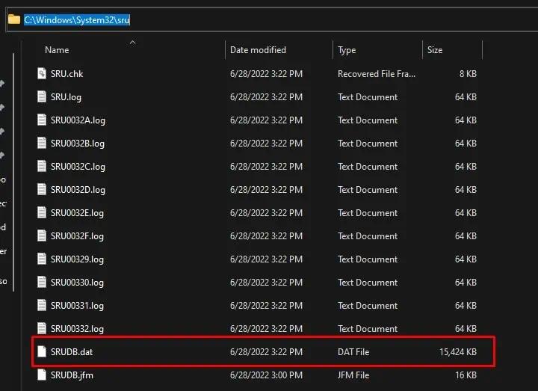Click the SRU0032B.log file name
Viewport: 538px width, 391px height.
click(78, 144)
